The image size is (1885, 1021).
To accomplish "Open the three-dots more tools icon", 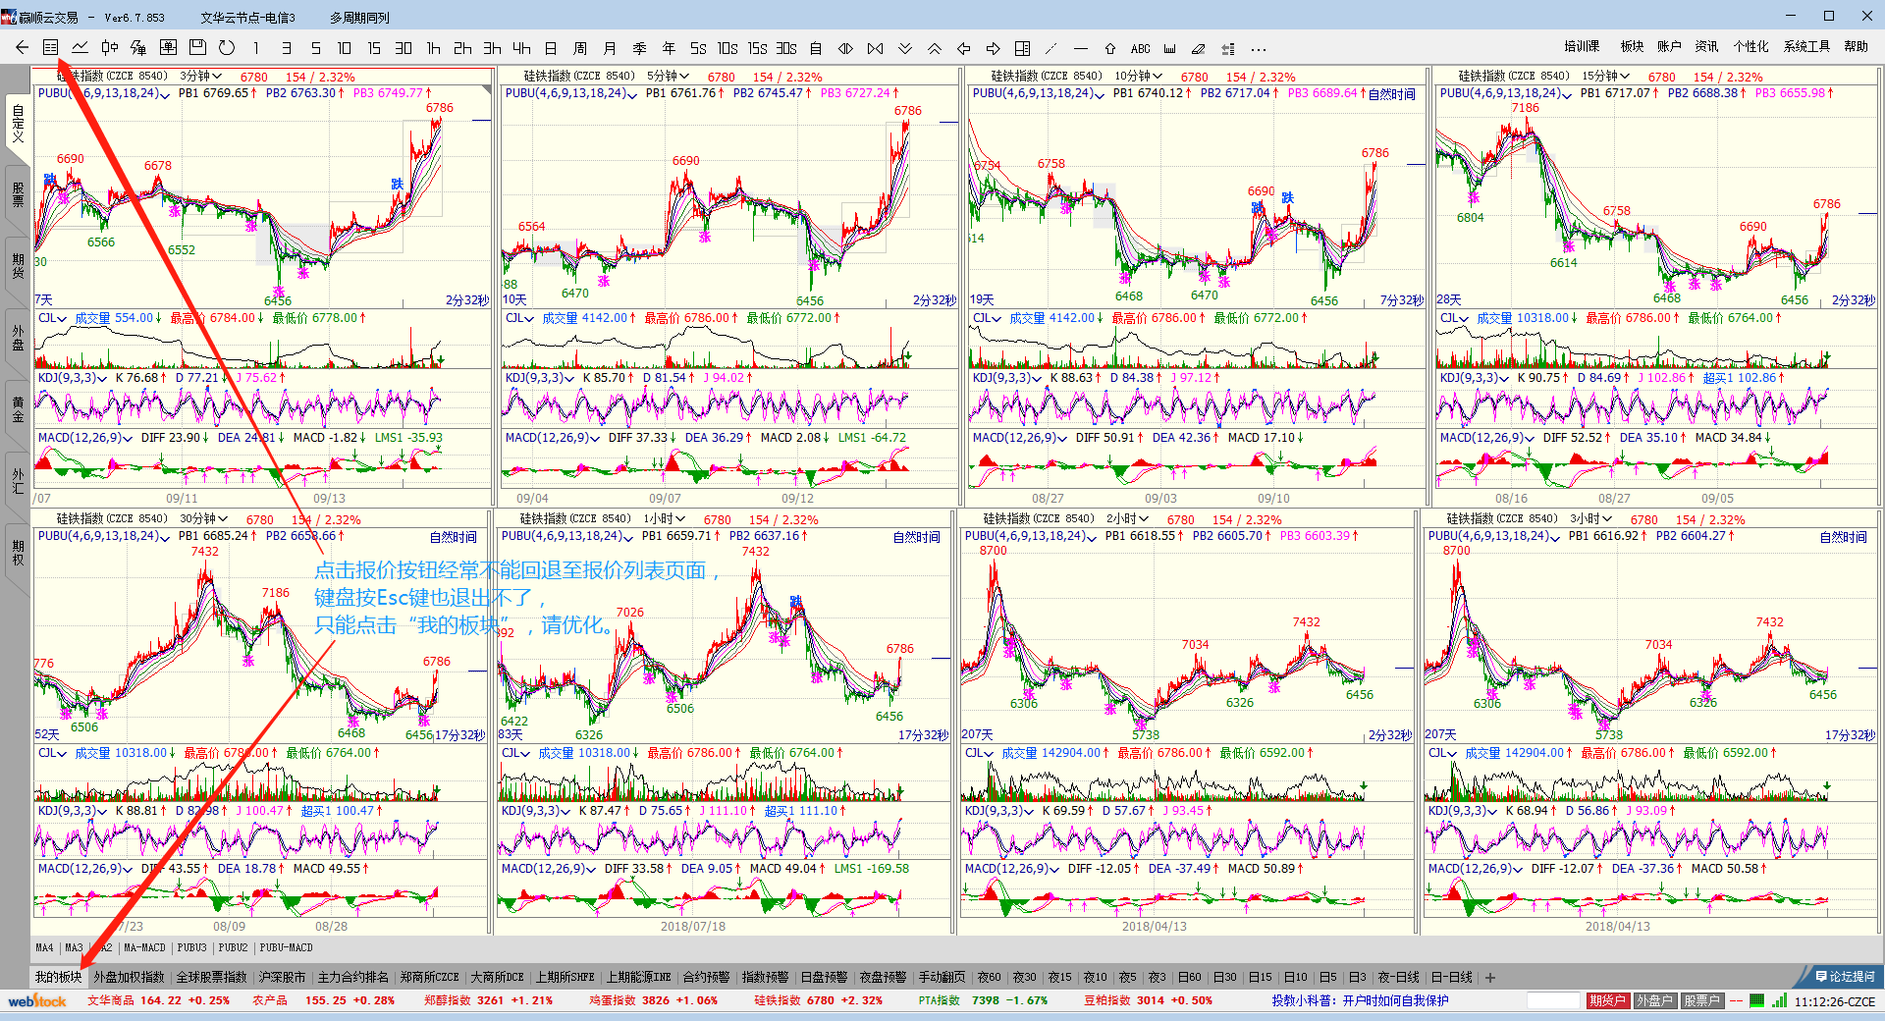I will [1258, 48].
